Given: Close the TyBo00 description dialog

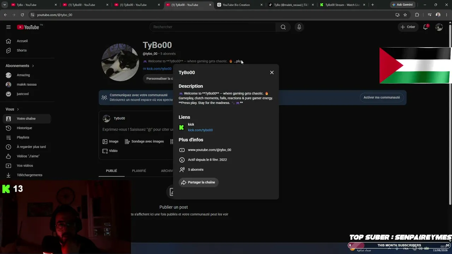Looking at the screenshot, I should click(x=272, y=72).
